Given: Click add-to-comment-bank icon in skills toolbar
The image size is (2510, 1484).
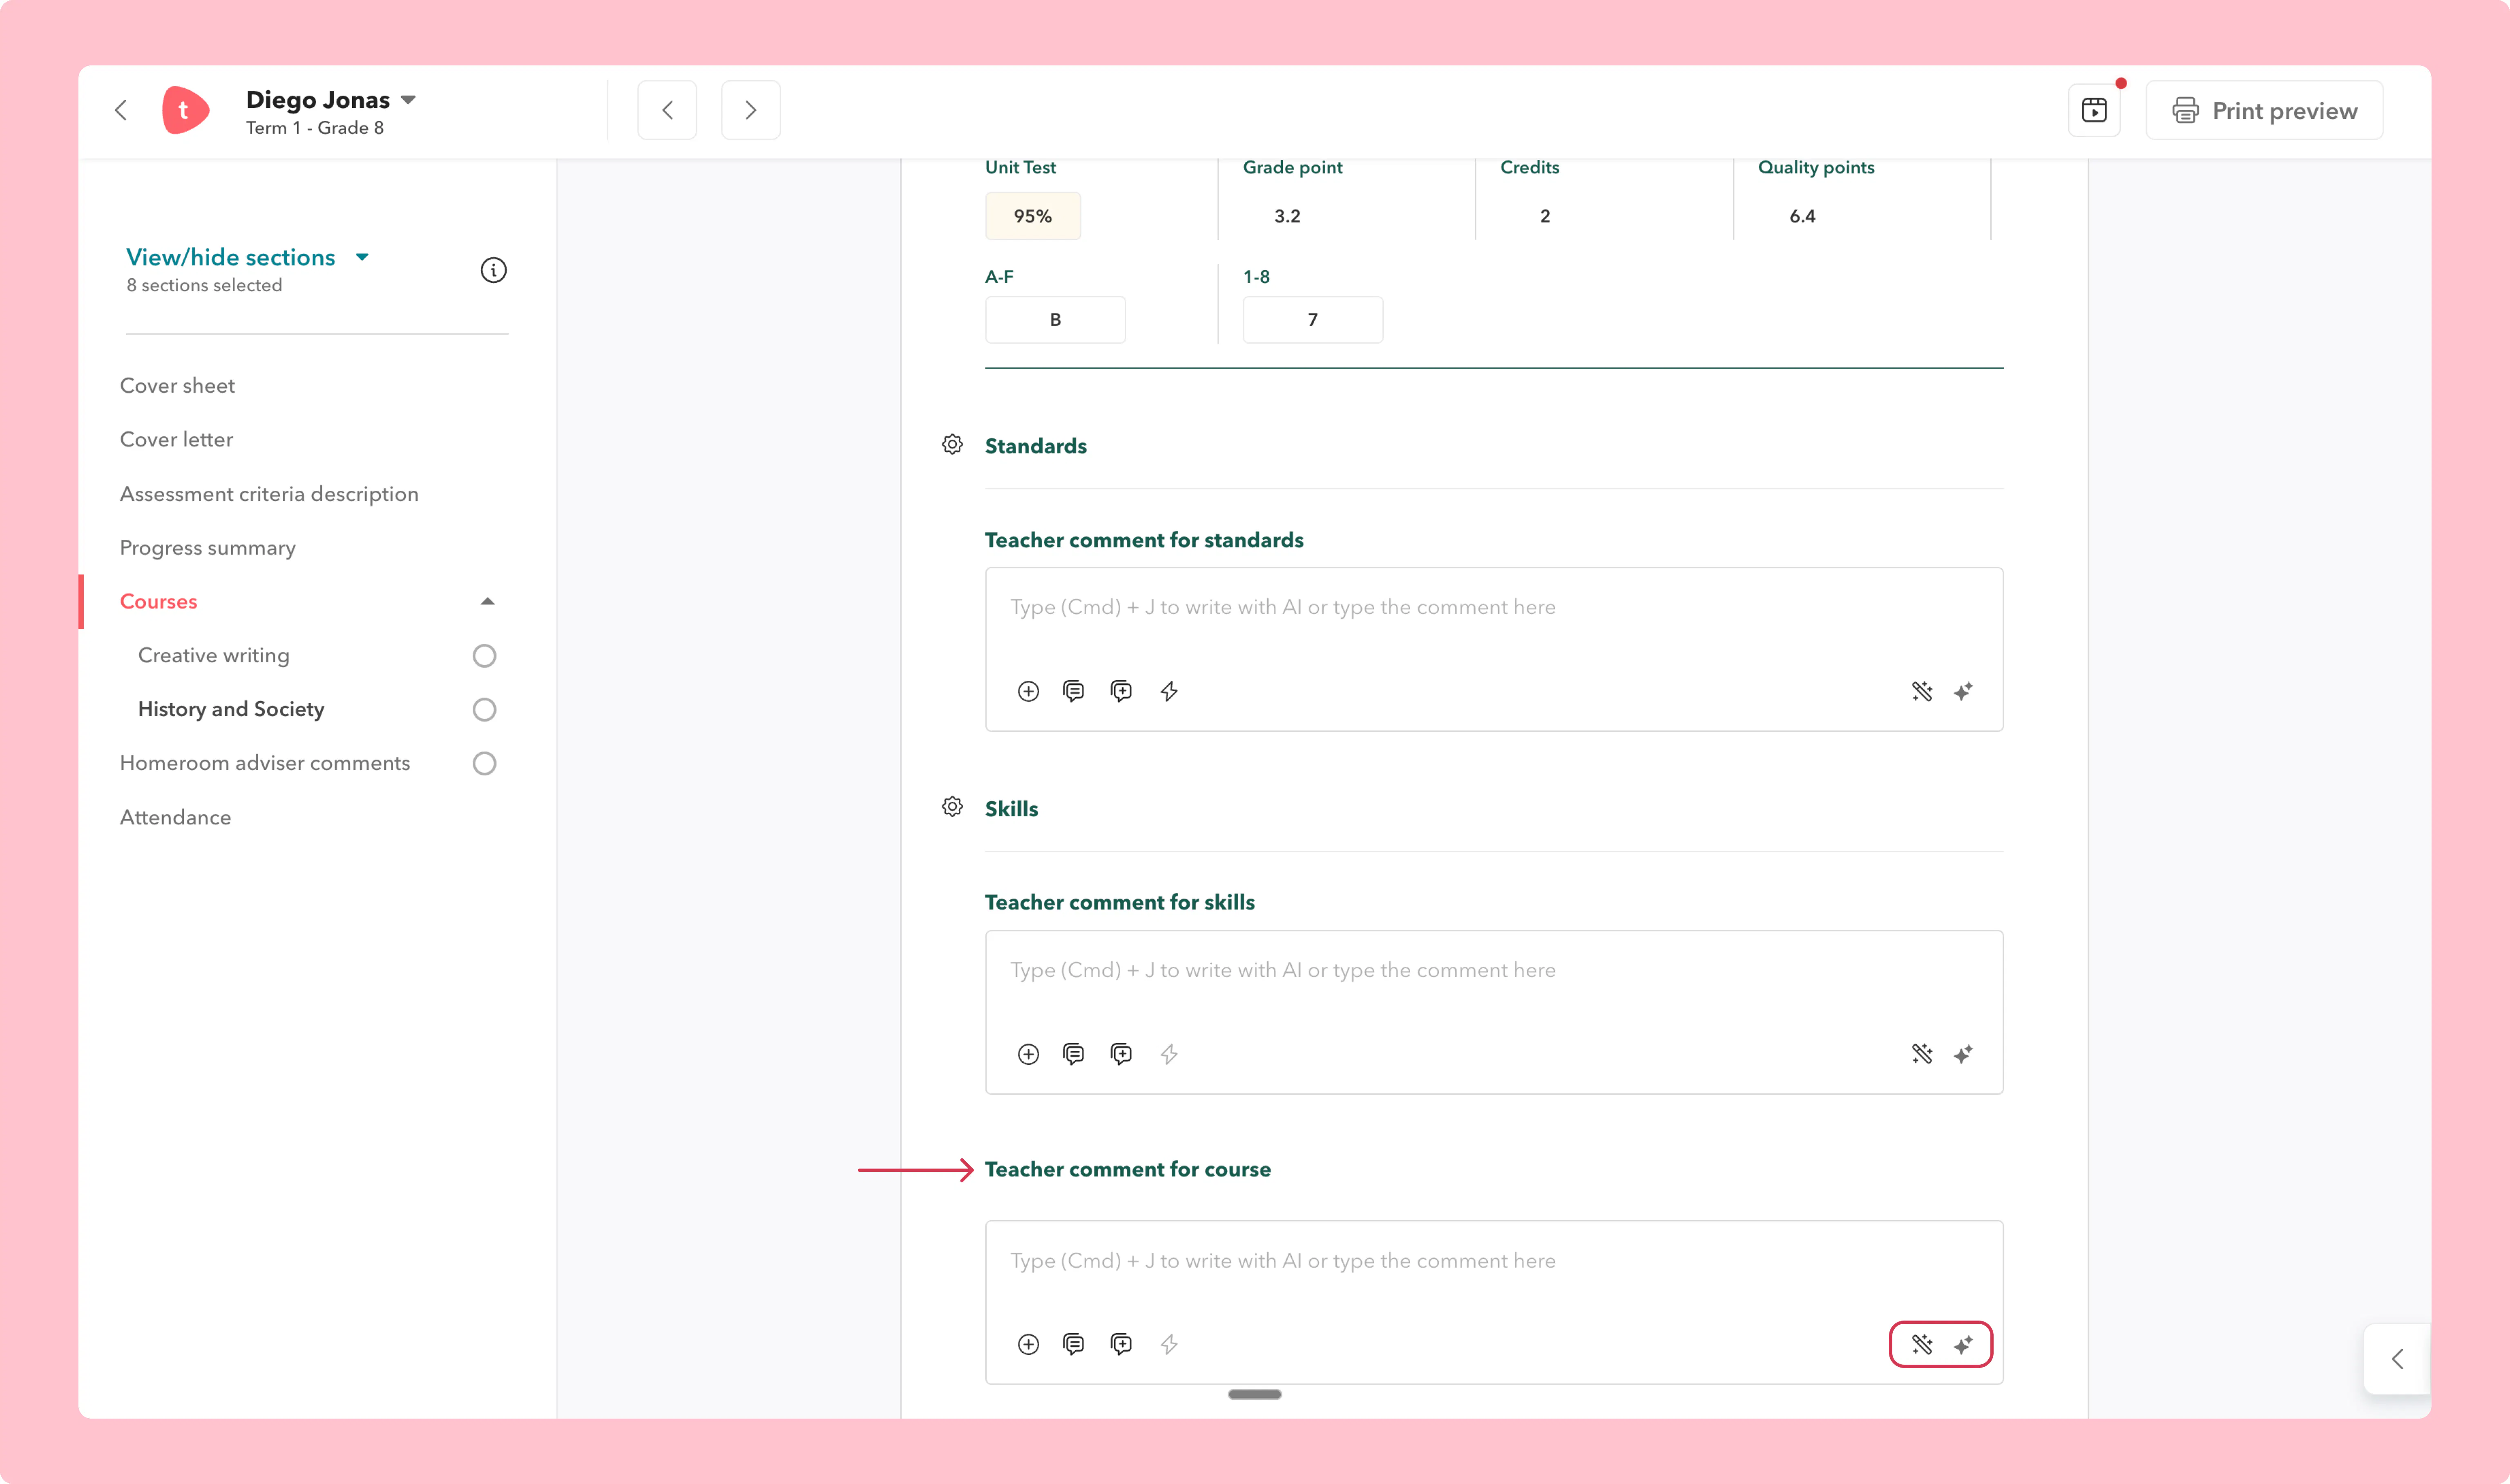Looking at the screenshot, I should (1121, 1054).
